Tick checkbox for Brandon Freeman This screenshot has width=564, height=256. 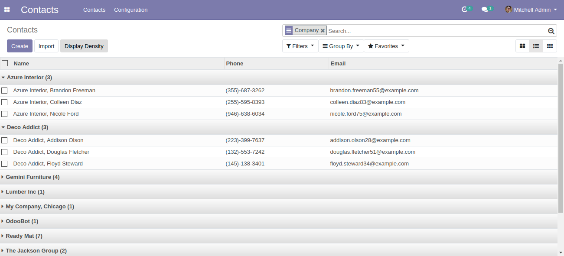click(4, 91)
